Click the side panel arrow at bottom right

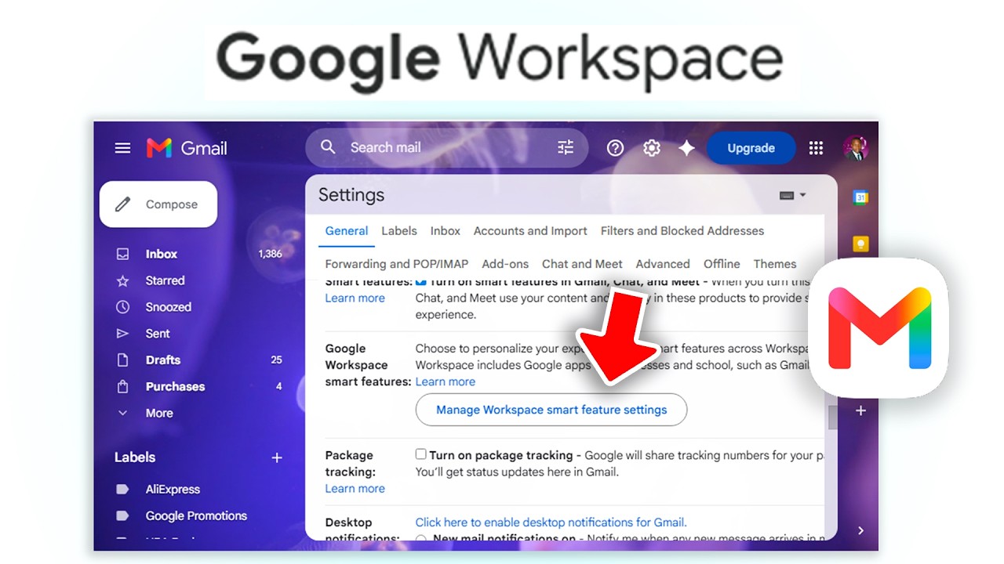(x=860, y=530)
